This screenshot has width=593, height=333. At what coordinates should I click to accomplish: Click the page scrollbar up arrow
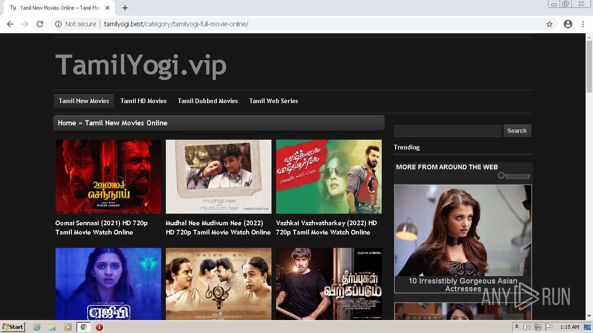[x=589, y=37]
